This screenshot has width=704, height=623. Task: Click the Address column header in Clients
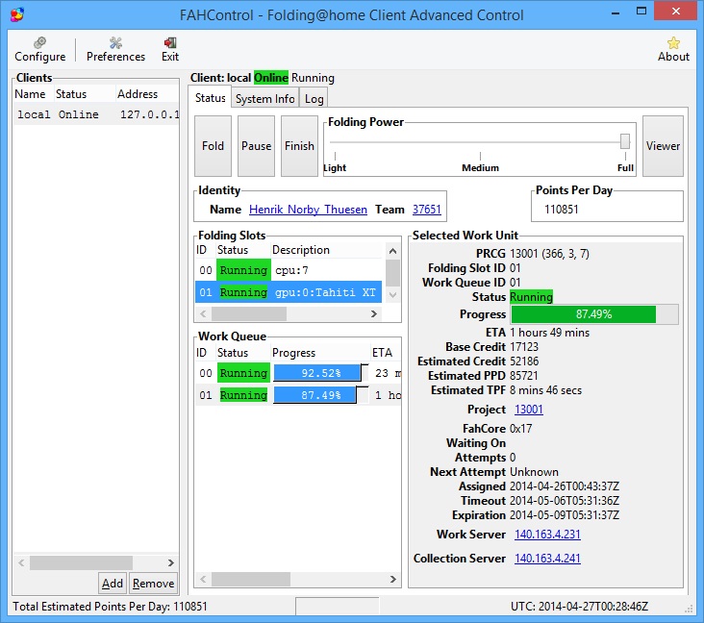tap(147, 94)
